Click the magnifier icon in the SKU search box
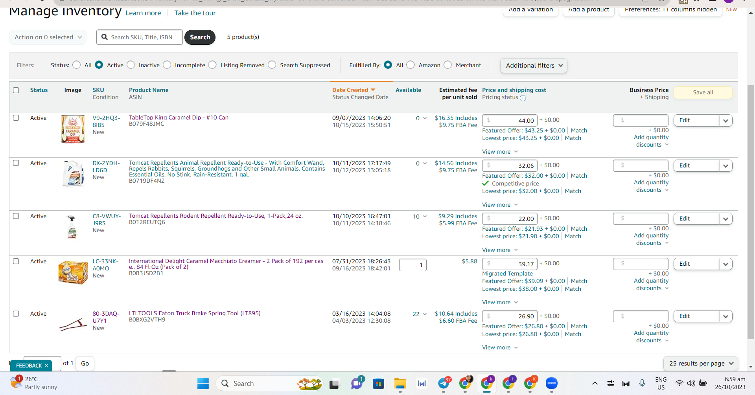The image size is (755, 395). (x=105, y=37)
